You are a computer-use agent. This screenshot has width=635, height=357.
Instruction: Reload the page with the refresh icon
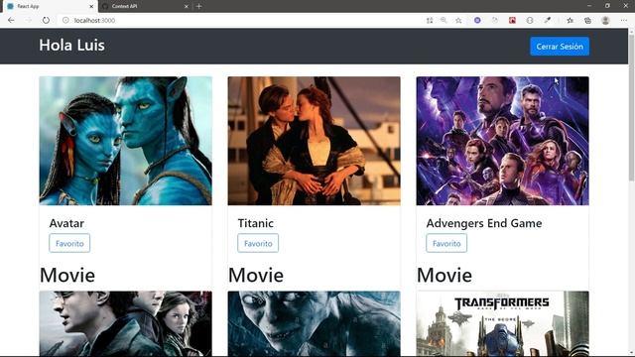(x=46, y=20)
